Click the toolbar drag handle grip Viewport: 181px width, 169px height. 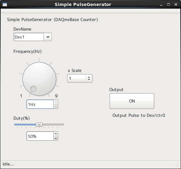click(3, 11)
